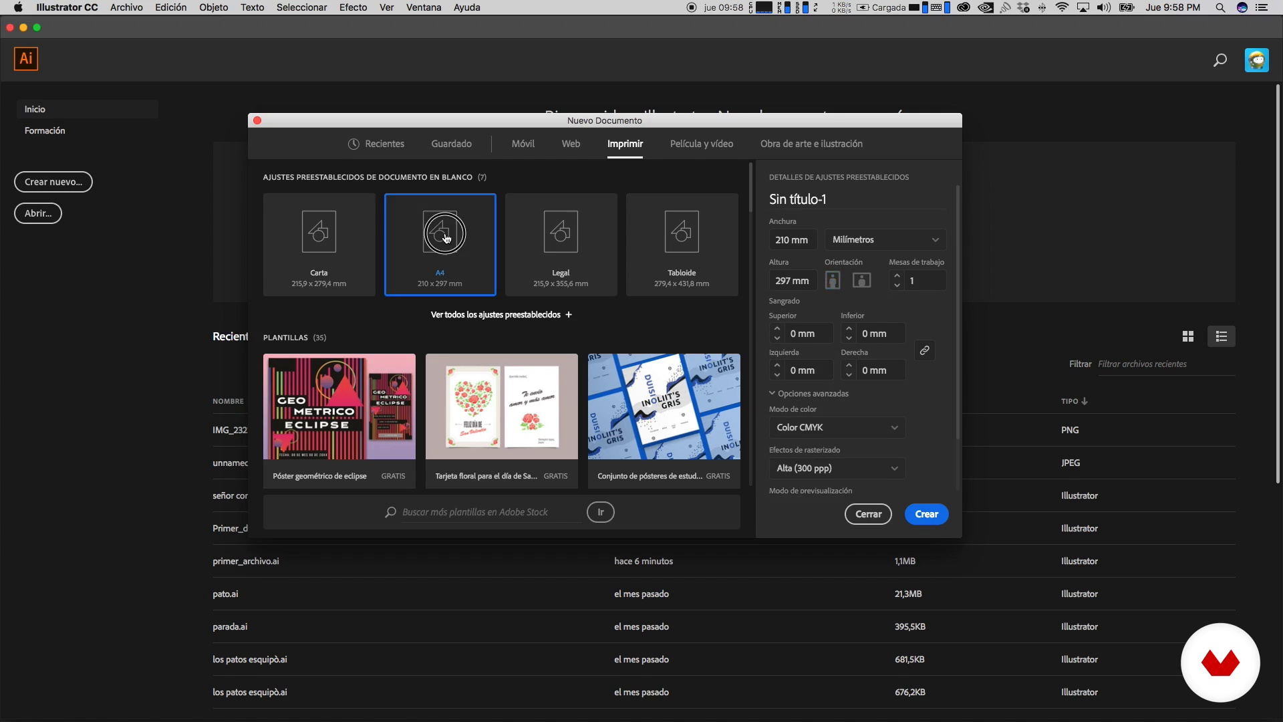The image size is (1283, 722).
Task: Click the Recientes clock icon
Action: pos(353,144)
